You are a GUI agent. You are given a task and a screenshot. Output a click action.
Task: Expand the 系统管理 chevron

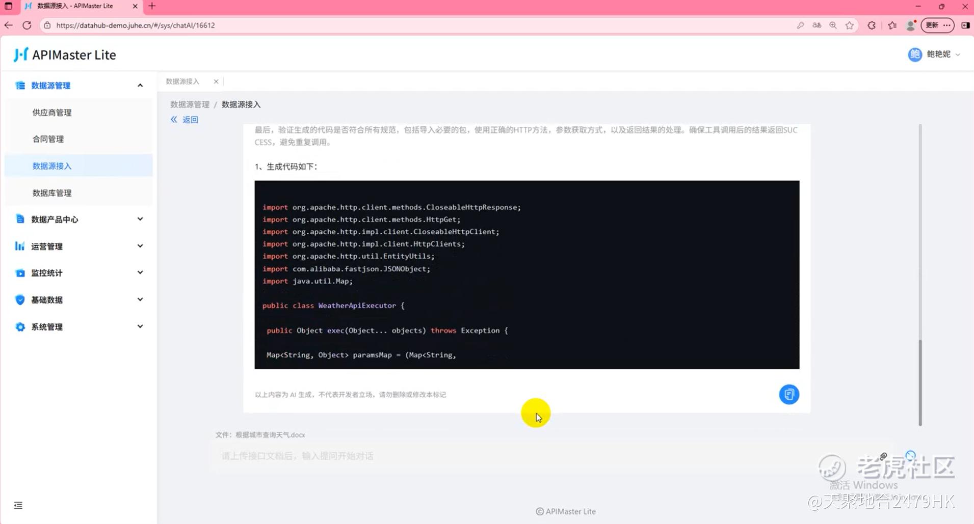tap(140, 326)
